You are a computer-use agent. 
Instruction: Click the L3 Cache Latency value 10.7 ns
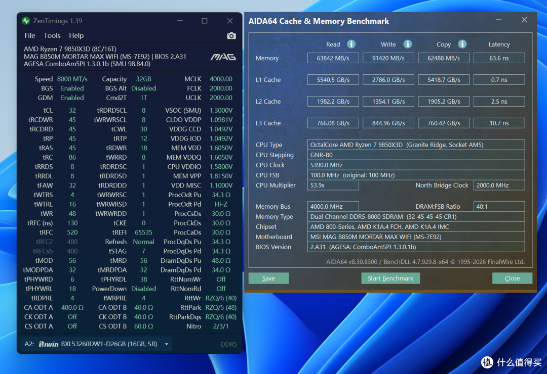[499, 123]
